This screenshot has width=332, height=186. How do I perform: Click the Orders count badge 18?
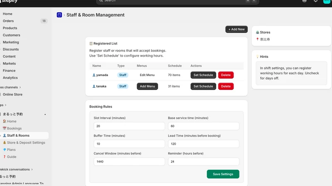(x=44, y=21)
